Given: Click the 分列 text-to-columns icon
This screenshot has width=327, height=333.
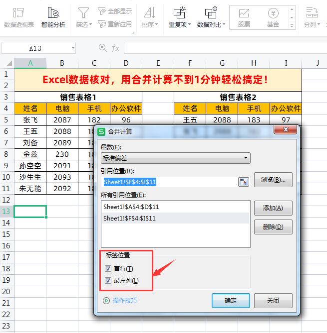Looking at the screenshot, I should pyautogui.click(x=312, y=13).
